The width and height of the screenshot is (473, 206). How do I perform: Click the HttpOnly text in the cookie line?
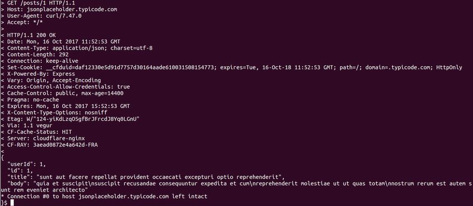pos(449,67)
